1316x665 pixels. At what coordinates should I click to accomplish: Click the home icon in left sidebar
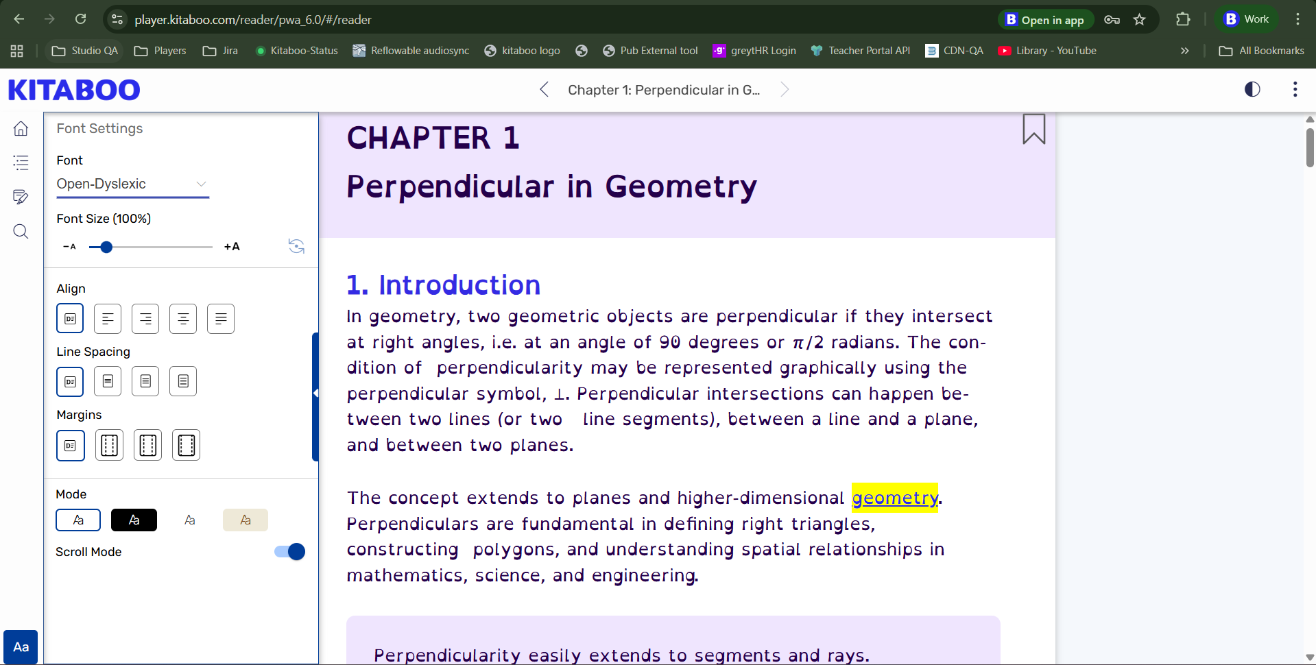point(21,129)
